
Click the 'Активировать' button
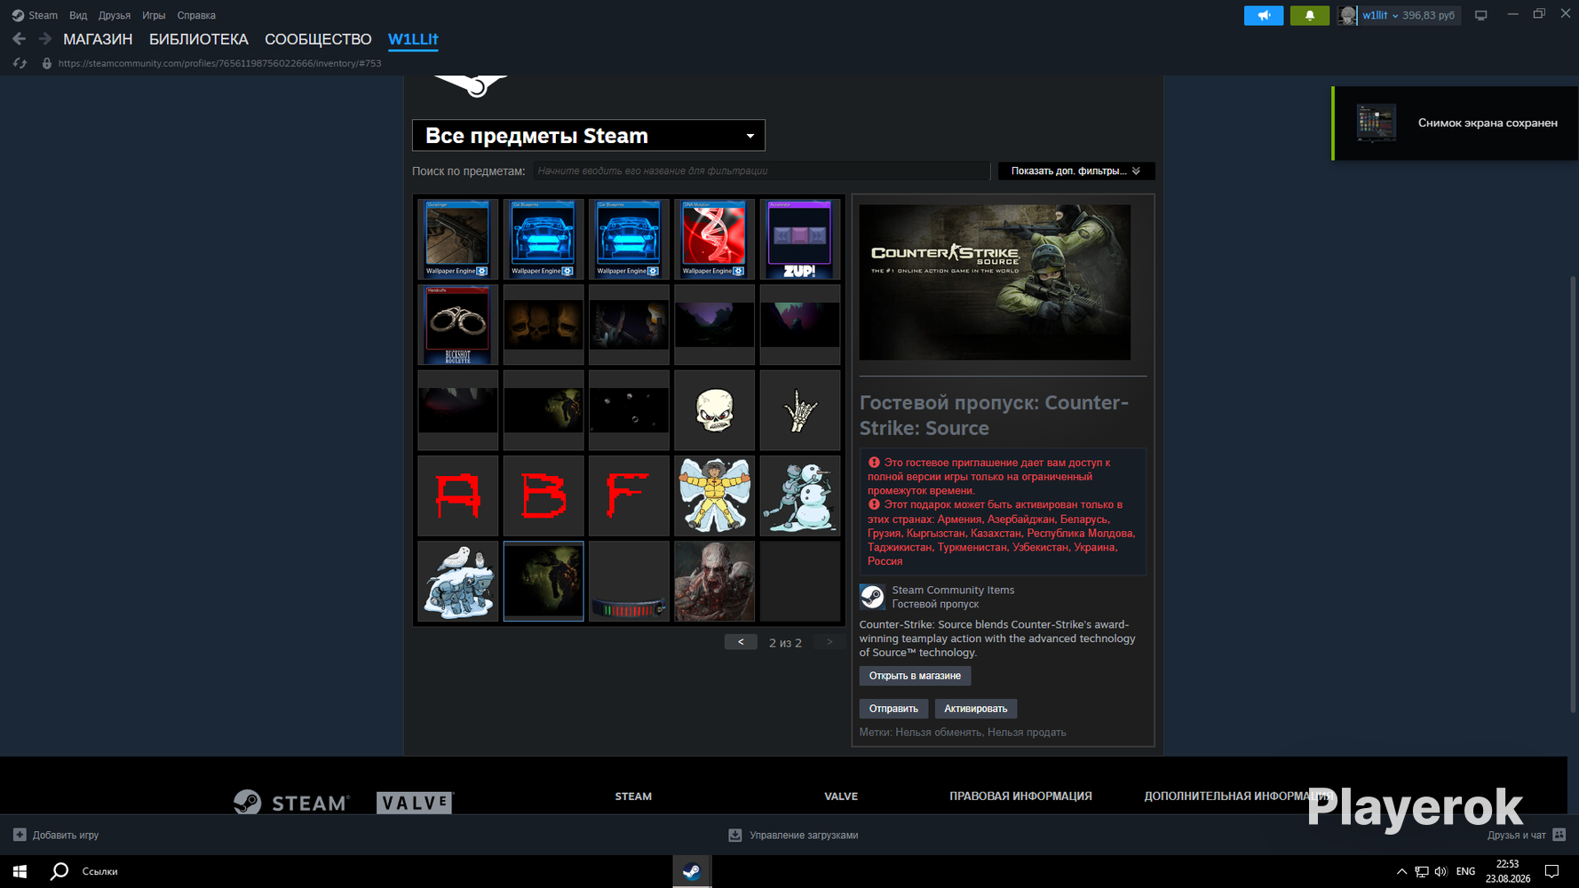[x=975, y=709]
